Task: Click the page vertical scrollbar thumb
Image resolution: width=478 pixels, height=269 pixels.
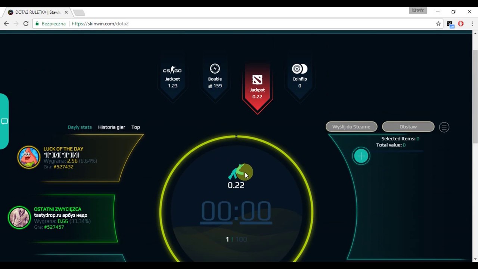Action: pos(475,96)
